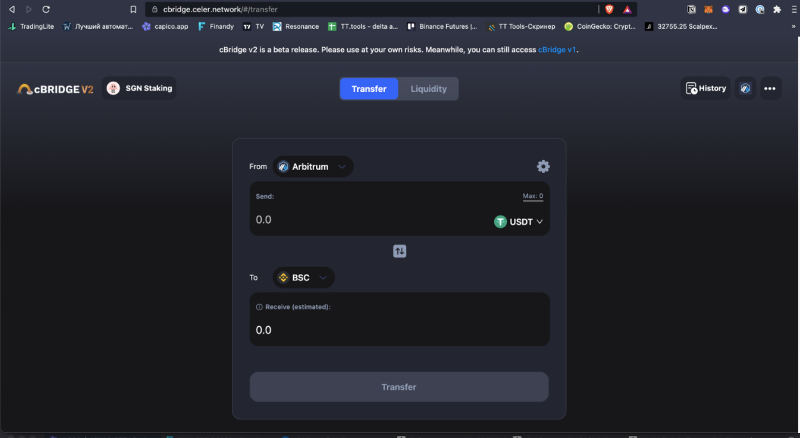Open the TT Tools-Скринер bookmark

(x=521, y=27)
